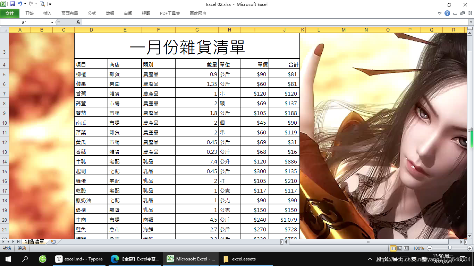Select the cell containing 蘋果
The height and width of the screenshot is (266, 474).
91,84
